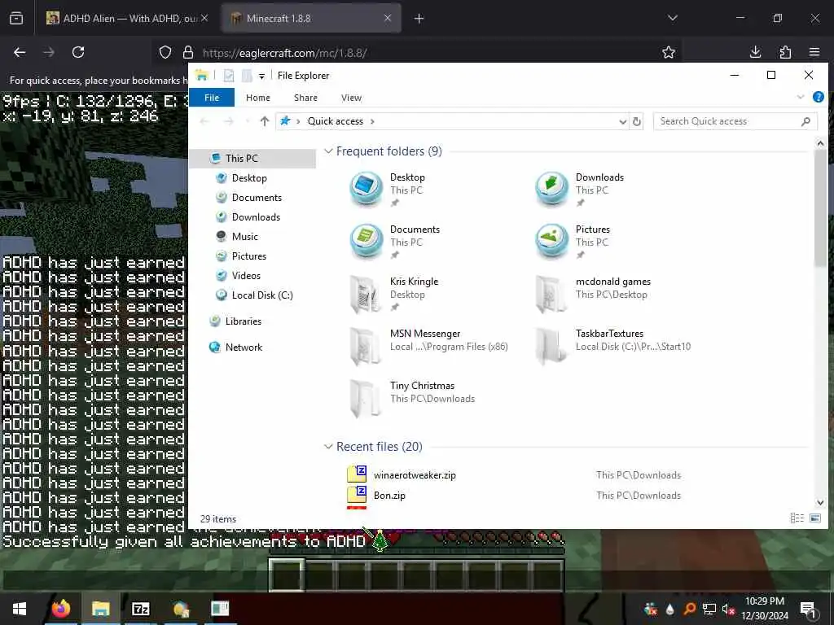Open the Kris Kringle folder
Screen dimensions: 834x625
coord(393,293)
